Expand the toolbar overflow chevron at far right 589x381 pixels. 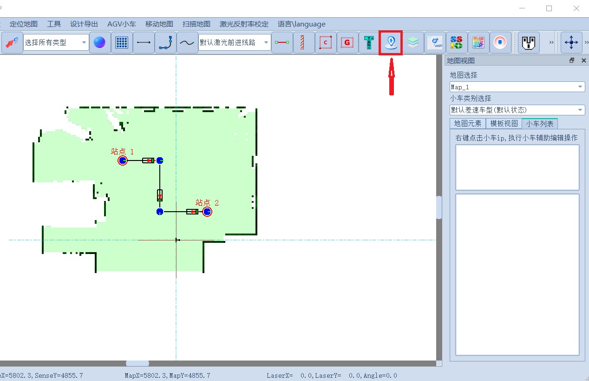[586, 43]
